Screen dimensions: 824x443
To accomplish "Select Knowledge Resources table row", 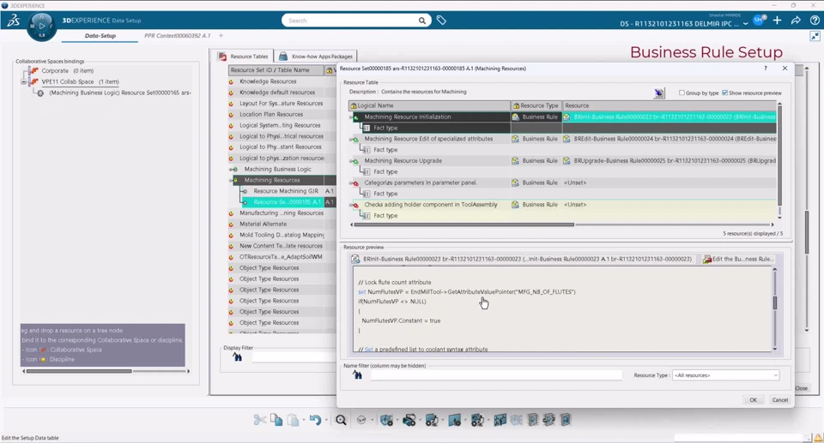I will [268, 81].
